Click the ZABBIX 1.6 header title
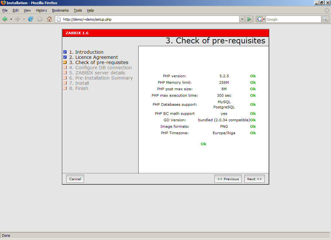This screenshot has height=240, width=331. click(x=77, y=33)
